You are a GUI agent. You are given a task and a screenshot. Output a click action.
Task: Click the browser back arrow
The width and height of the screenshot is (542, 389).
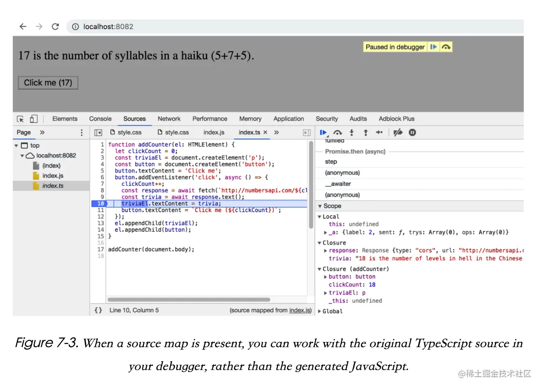[x=23, y=26]
